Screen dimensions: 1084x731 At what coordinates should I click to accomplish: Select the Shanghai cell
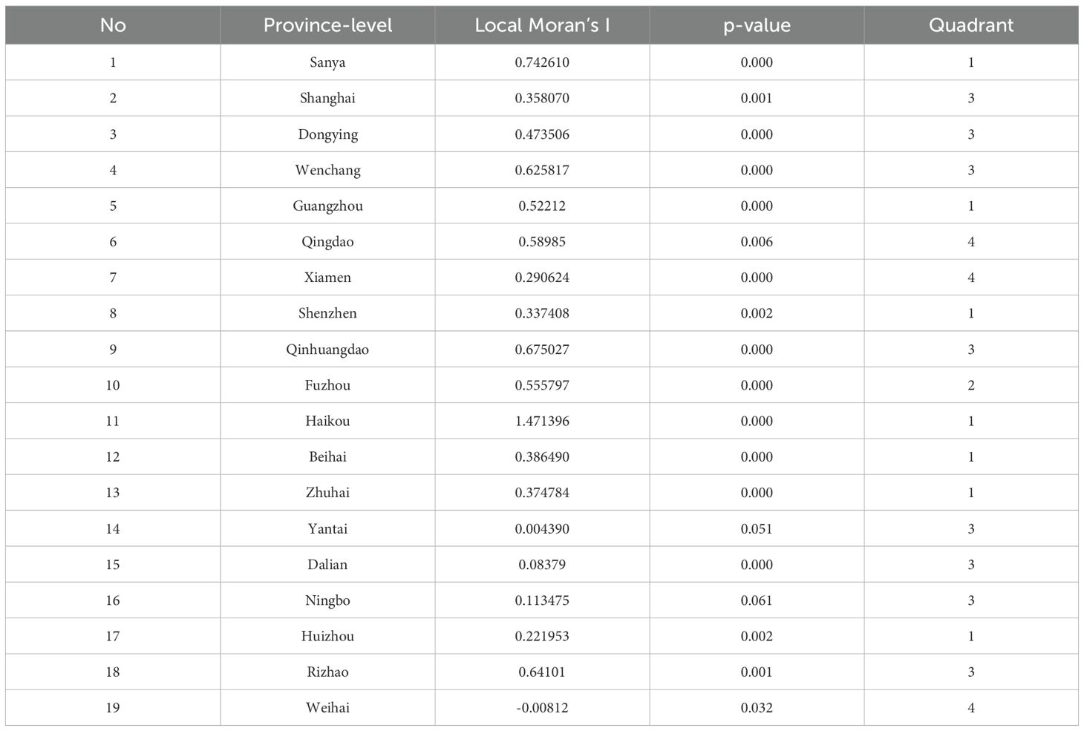(327, 98)
